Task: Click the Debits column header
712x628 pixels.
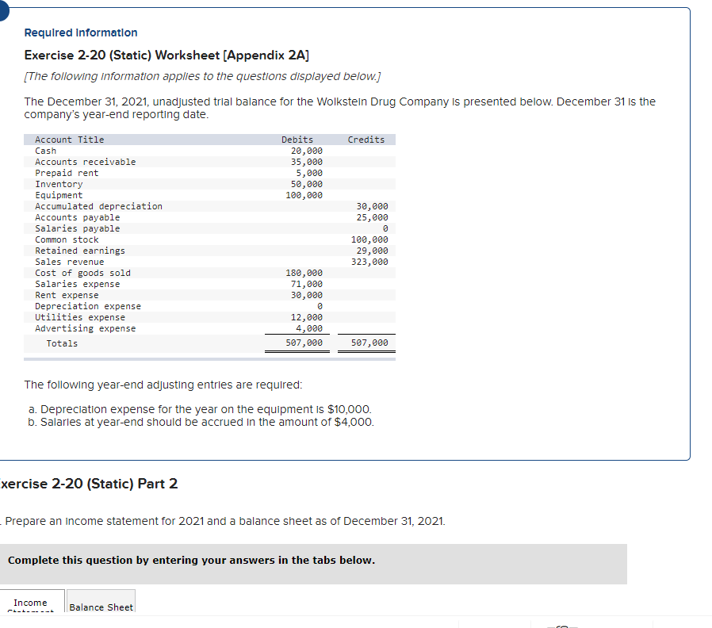Action: click(297, 139)
